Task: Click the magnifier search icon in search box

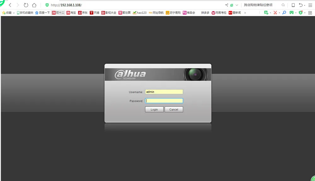Action: click(283, 5)
